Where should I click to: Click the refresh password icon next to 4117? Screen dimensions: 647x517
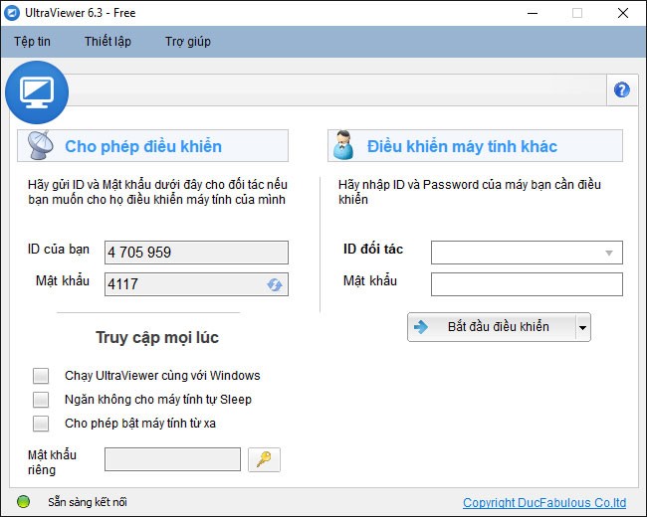[x=274, y=284]
